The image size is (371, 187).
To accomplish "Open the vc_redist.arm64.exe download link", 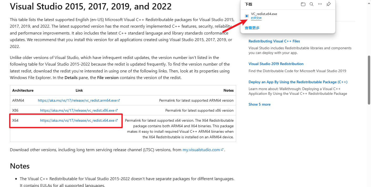I will click(x=77, y=100).
